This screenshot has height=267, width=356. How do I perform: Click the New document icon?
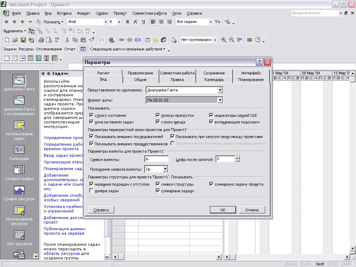(7, 40)
